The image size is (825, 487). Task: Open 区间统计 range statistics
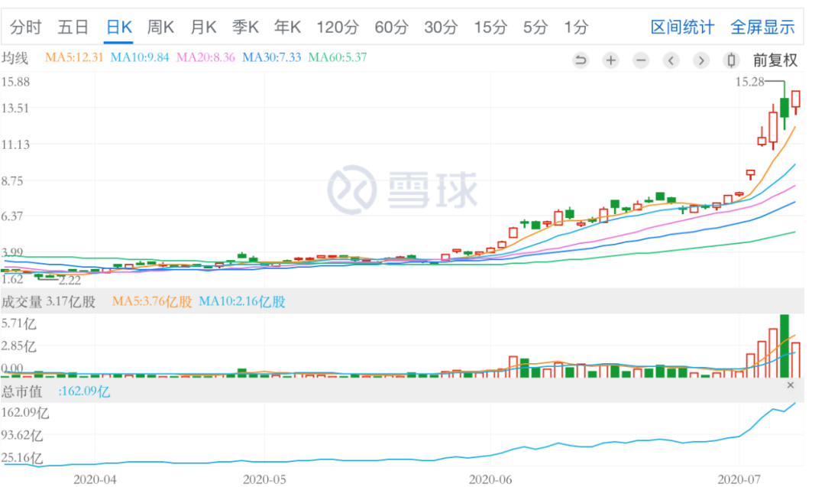click(682, 27)
